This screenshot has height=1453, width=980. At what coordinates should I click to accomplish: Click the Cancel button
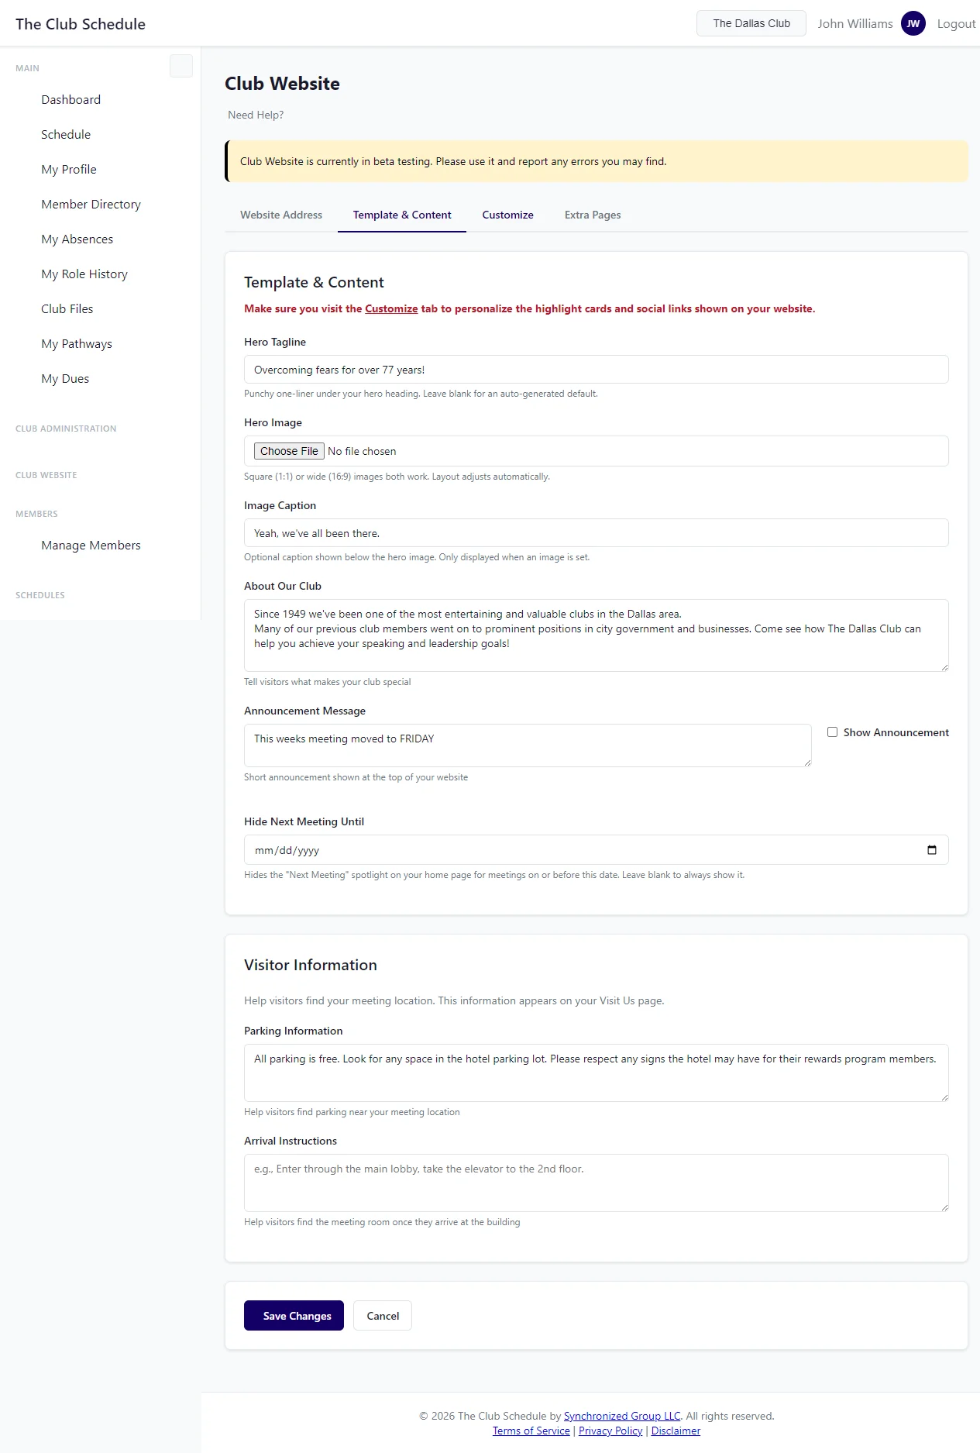383,1316
